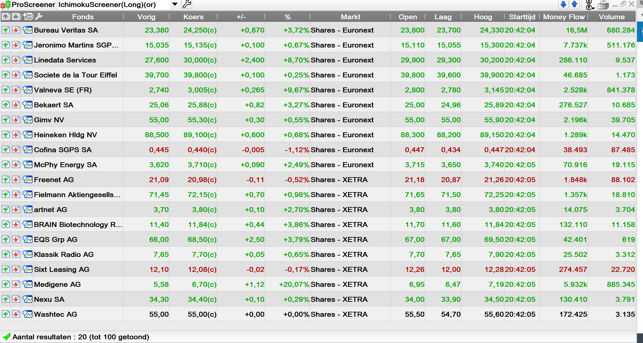Open the print icon in title bar

(603, 5)
